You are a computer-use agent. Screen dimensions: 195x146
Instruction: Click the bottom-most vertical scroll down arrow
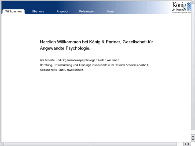(x=193, y=140)
